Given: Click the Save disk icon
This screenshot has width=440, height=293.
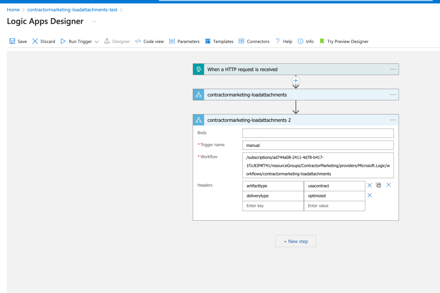Looking at the screenshot, I should point(12,41).
